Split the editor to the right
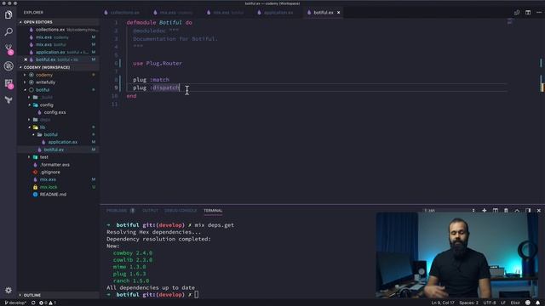The width and height of the screenshot is (545, 306). pyautogui.click(x=528, y=13)
